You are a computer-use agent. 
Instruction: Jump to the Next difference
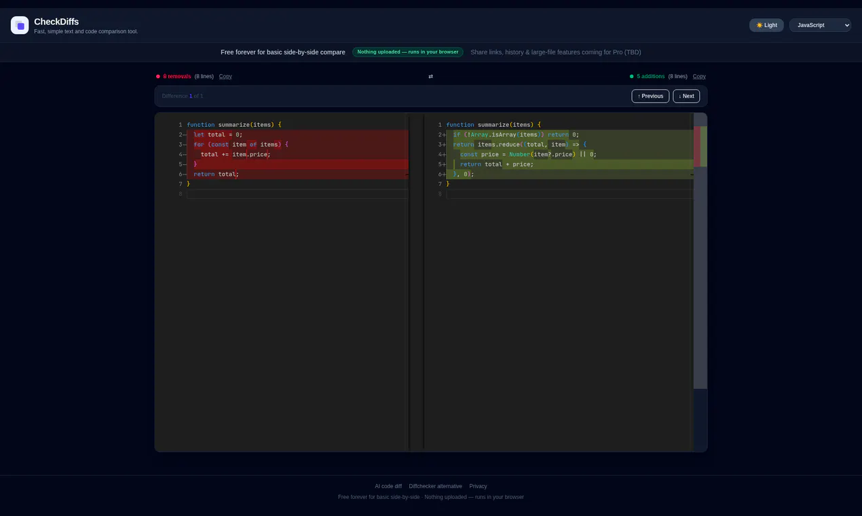tap(686, 96)
